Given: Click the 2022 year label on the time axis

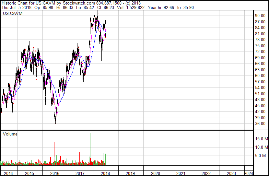Looking at the screenshot, I should tap(206, 173).
